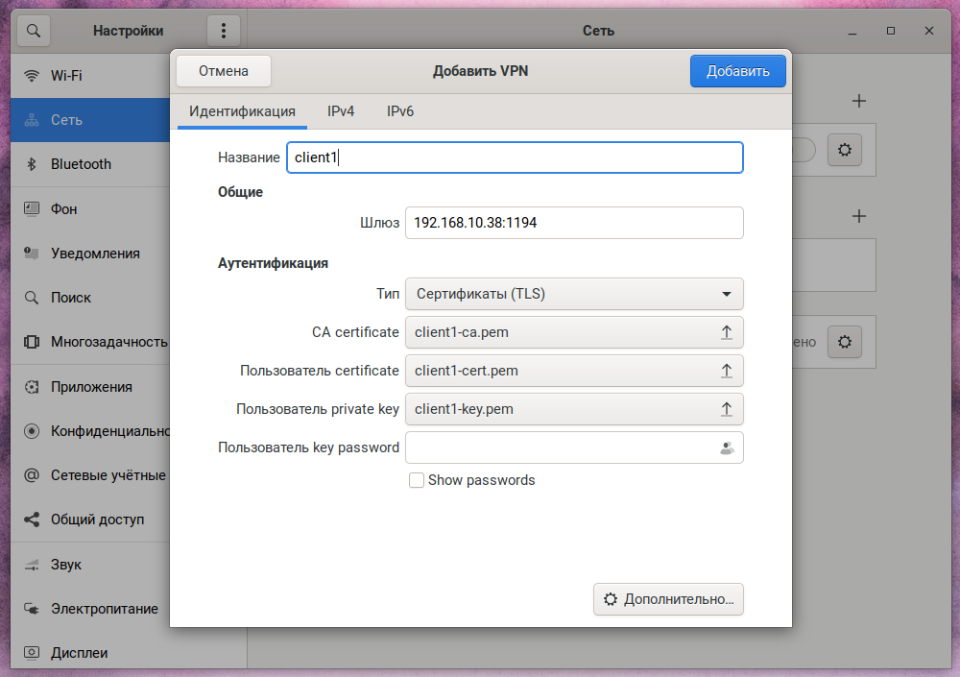Open the Дополнительно advanced settings
The image size is (960, 677).
click(668, 599)
